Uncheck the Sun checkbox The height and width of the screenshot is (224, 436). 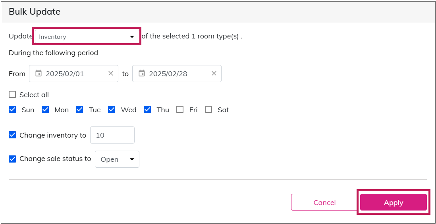pos(12,110)
